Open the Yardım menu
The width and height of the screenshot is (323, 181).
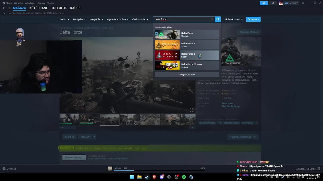[50, 3]
